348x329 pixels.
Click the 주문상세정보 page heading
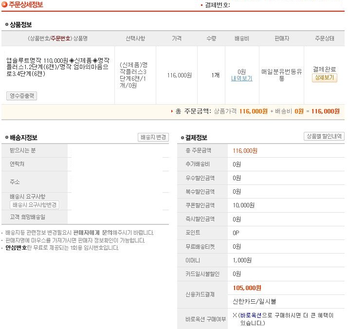[26, 5]
